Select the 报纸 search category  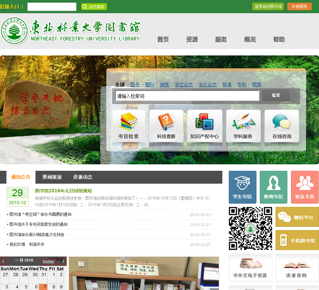coord(165,84)
